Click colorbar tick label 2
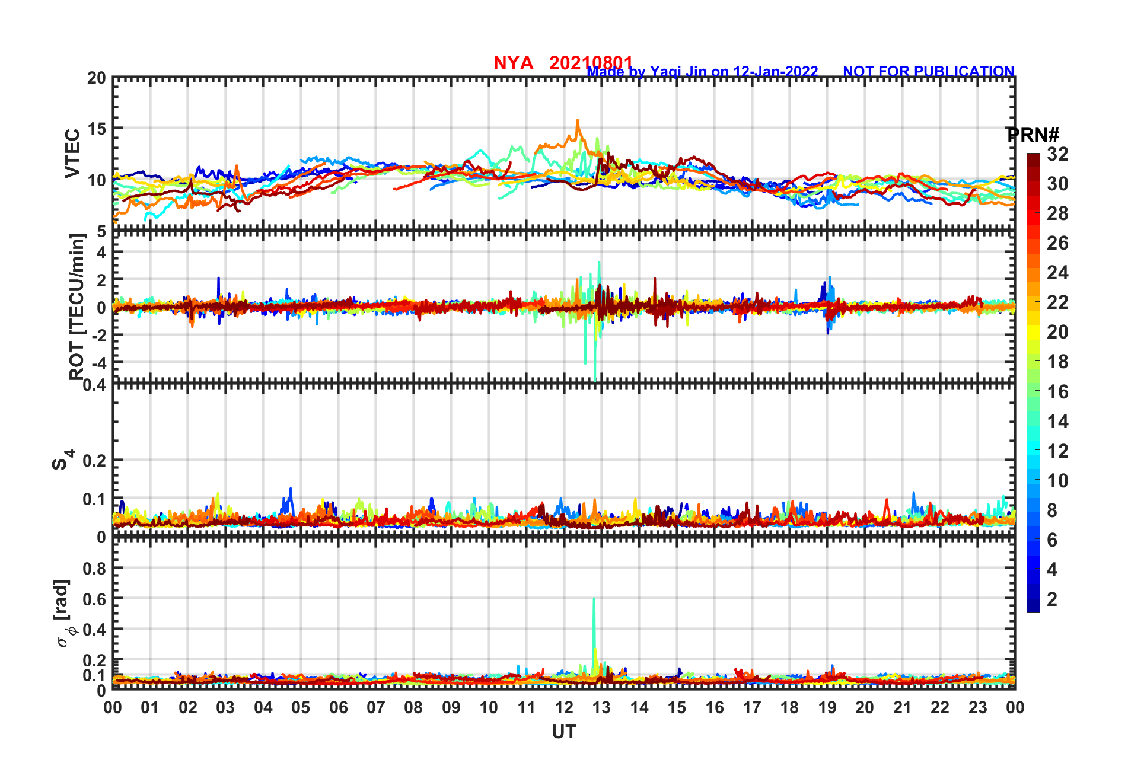The width and height of the screenshot is (1128, 766). (1052, 599)
